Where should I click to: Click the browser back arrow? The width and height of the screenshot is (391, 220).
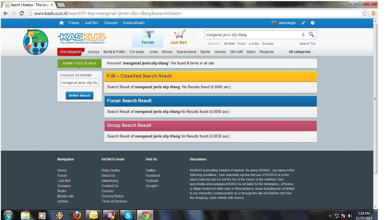tap(5, 13)
